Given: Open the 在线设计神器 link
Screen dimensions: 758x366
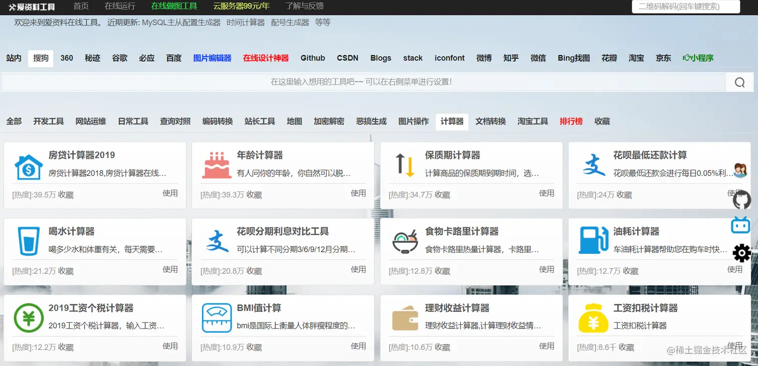Looking at the screenshot, I should pyautogui.click(x=266, y=58).
